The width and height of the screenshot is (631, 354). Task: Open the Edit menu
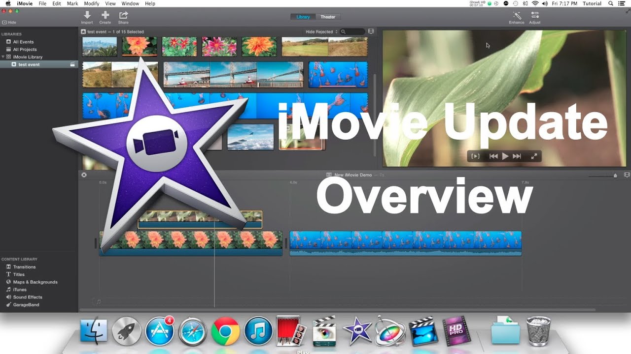point(57,3)
